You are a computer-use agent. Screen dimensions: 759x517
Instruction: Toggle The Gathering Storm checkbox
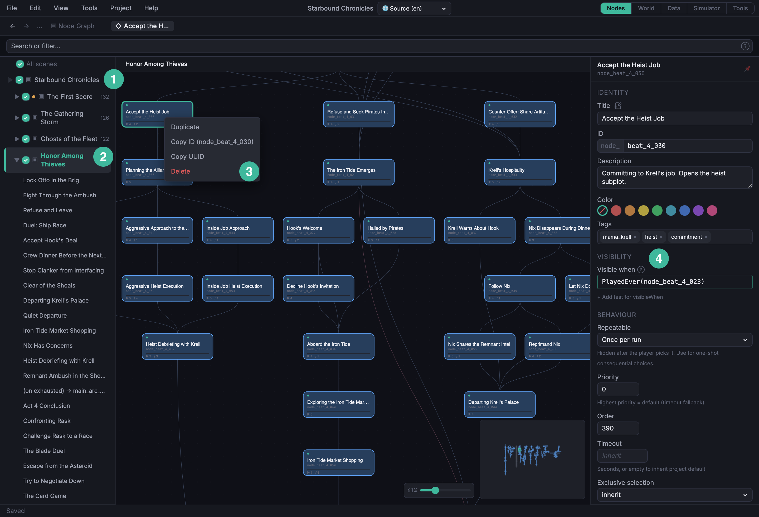click(26, 118)
